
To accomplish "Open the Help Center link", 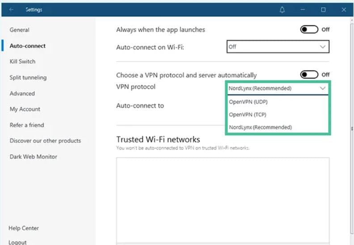I will tap(24, 228).
